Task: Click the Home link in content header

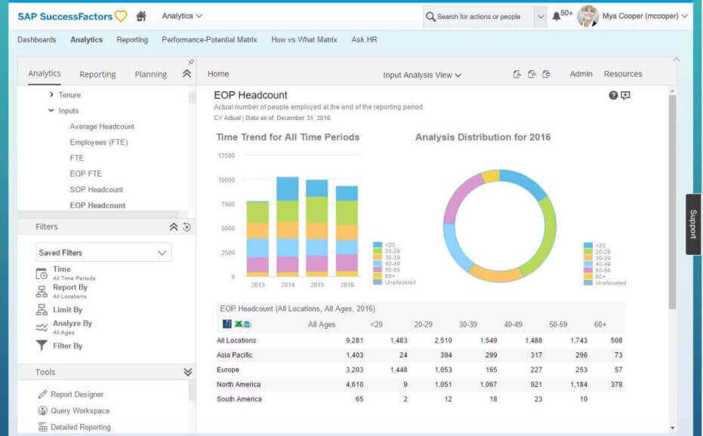Action: (x=218, y=74)
